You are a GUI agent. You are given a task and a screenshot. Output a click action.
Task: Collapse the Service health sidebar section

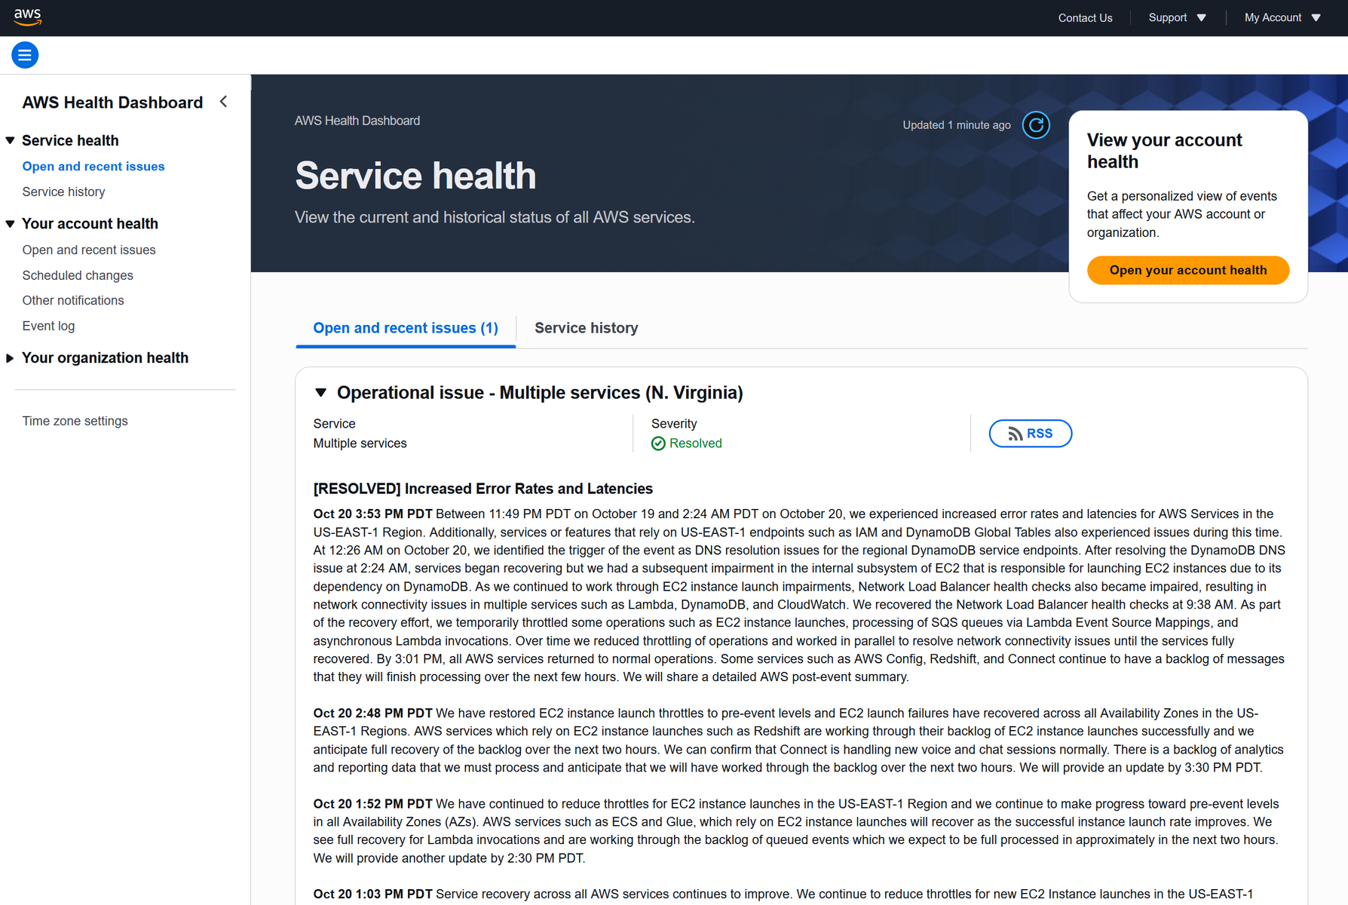pos(11,140)
